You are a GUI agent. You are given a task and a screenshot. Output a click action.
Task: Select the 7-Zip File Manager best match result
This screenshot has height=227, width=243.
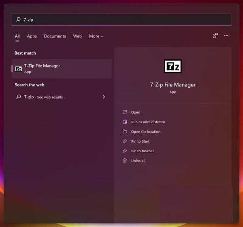pos(62,69)
